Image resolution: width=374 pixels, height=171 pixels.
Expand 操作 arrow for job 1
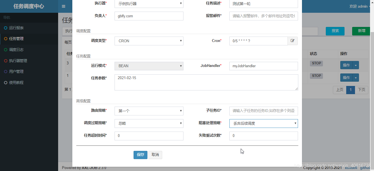coord(356,78)
